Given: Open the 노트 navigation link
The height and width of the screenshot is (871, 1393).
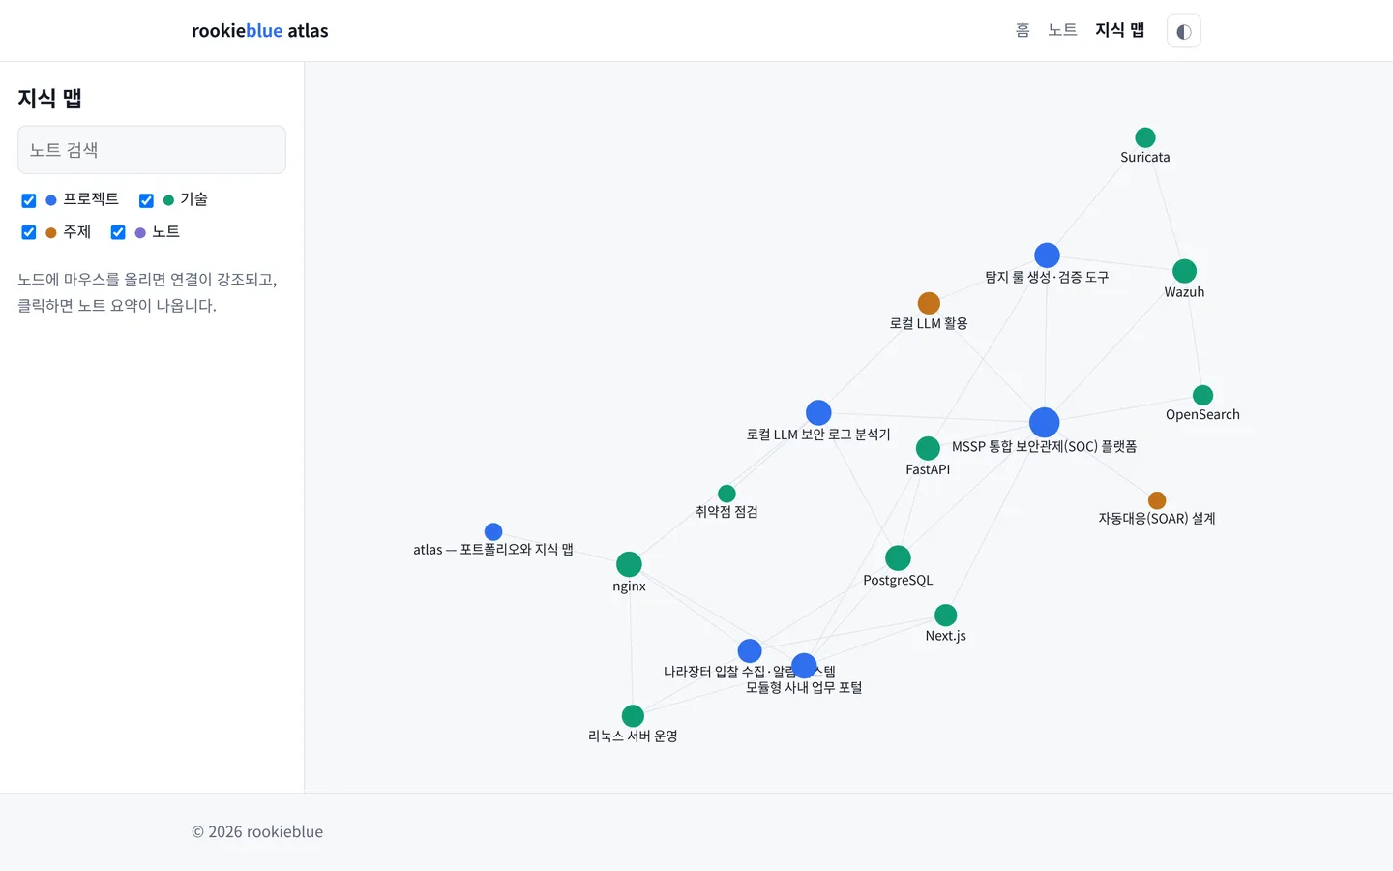Looking at the screenshot, I should pyautogui.click(x=1062, y=30).
